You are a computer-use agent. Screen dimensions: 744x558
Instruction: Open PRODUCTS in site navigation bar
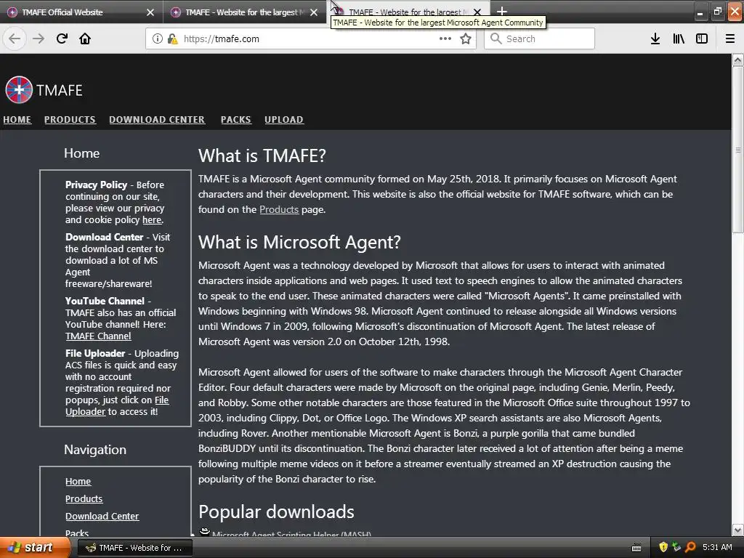coord(70,120)
